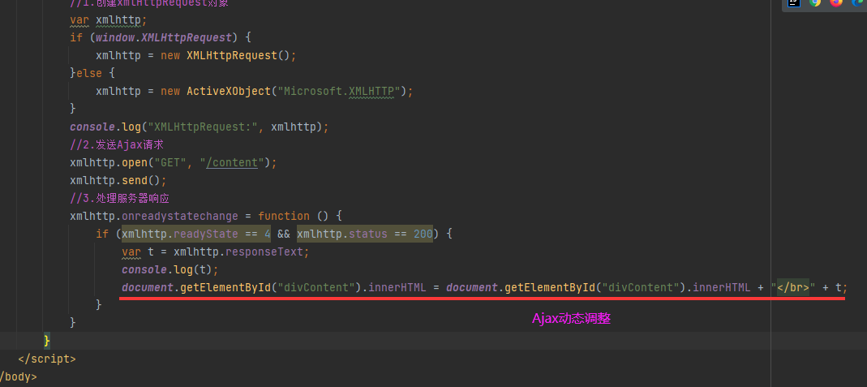Click the underlined XMLHTTP typo in ActiveXObject string
Screen dimensions: 867x387
[371, 91]
